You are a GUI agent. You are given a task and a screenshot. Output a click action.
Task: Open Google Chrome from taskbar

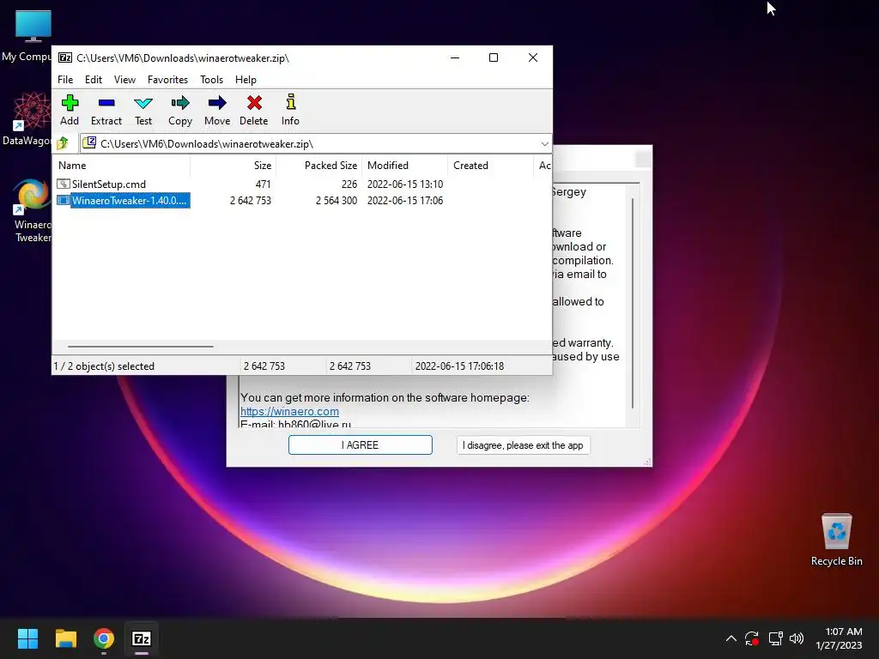[x=104, y=638]
